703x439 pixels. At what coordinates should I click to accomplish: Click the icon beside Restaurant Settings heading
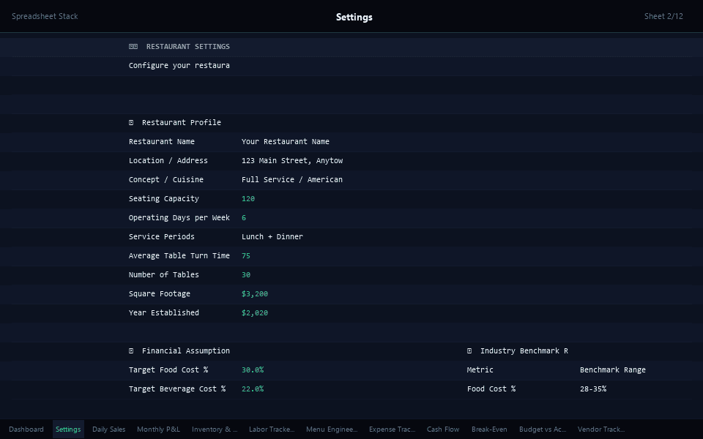[x=133, y=47]
